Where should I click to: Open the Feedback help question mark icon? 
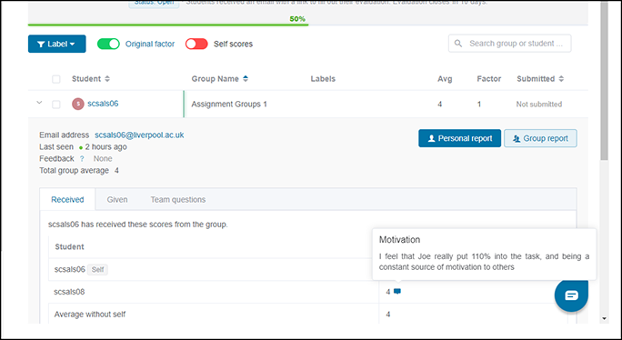point(82,159)
